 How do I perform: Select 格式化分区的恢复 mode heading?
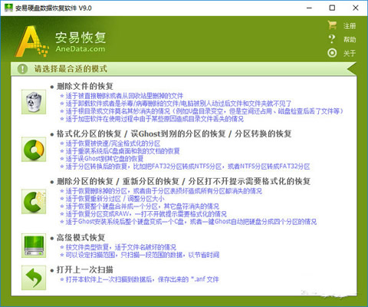pyautogui.click(x=89, y=134)
